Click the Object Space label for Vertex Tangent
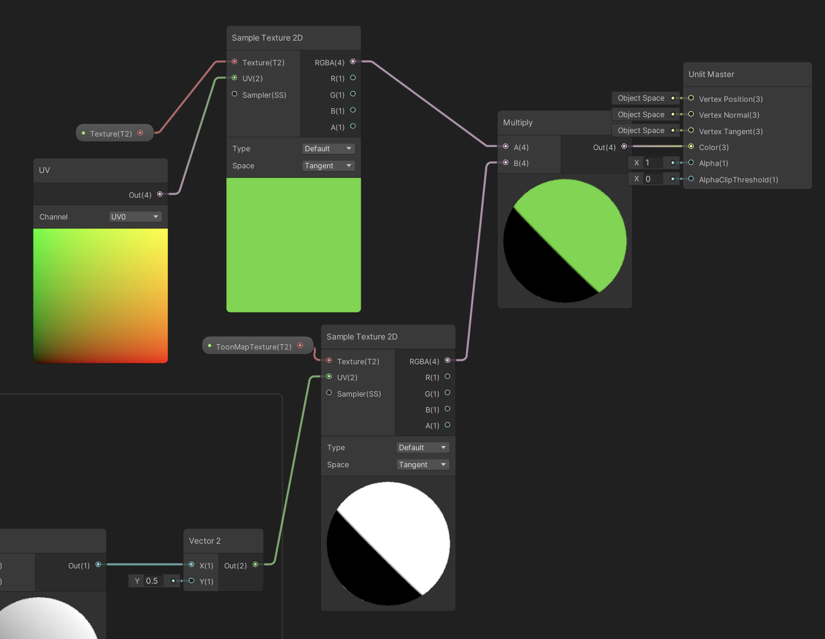Viewport: 825px width, 639px height. tap(641, 131)
